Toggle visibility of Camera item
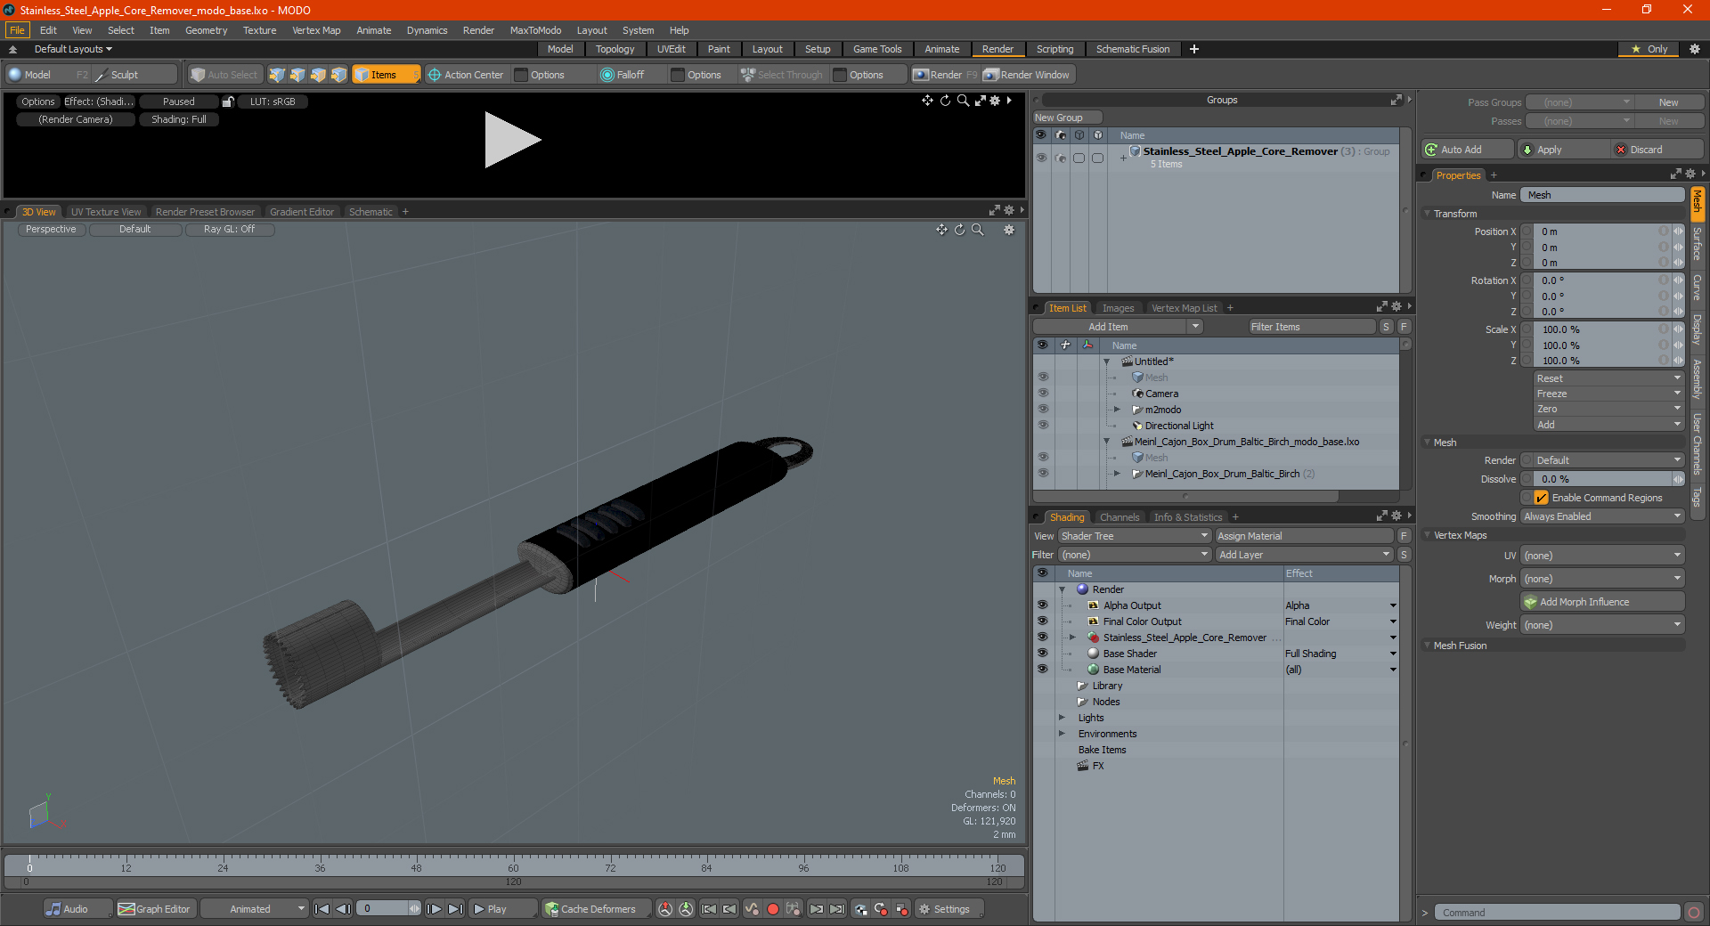Image resolution: width=1710 pixels, height=926 pixels. coord(1043,393)
